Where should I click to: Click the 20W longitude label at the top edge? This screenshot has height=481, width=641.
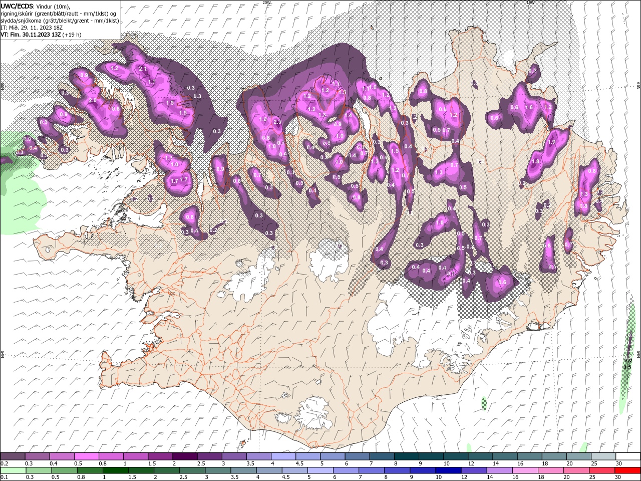[x=266, y=3]
